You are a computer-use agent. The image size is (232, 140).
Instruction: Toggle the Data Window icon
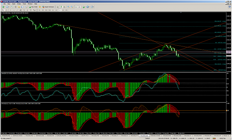pos(16,7)
